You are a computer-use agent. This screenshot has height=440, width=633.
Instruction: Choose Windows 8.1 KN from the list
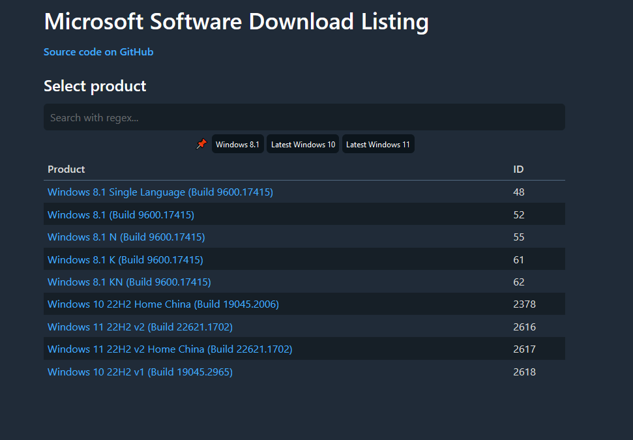(x=129, y=282)
